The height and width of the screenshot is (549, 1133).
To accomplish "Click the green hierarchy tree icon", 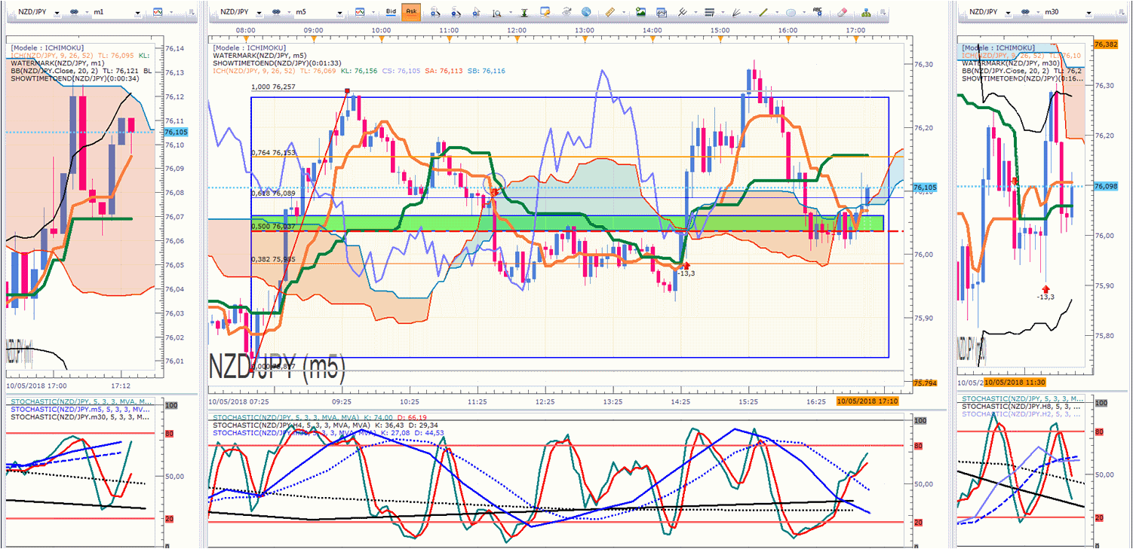I will tap(865, 12).
